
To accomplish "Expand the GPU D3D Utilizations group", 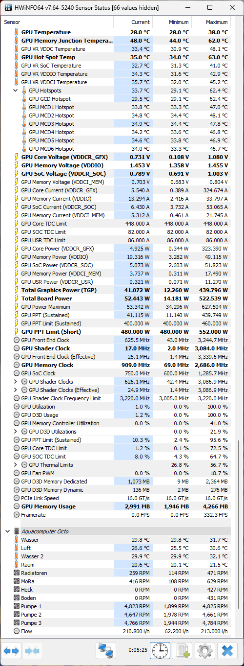I will pyautogui.click(x=16, y=432).
